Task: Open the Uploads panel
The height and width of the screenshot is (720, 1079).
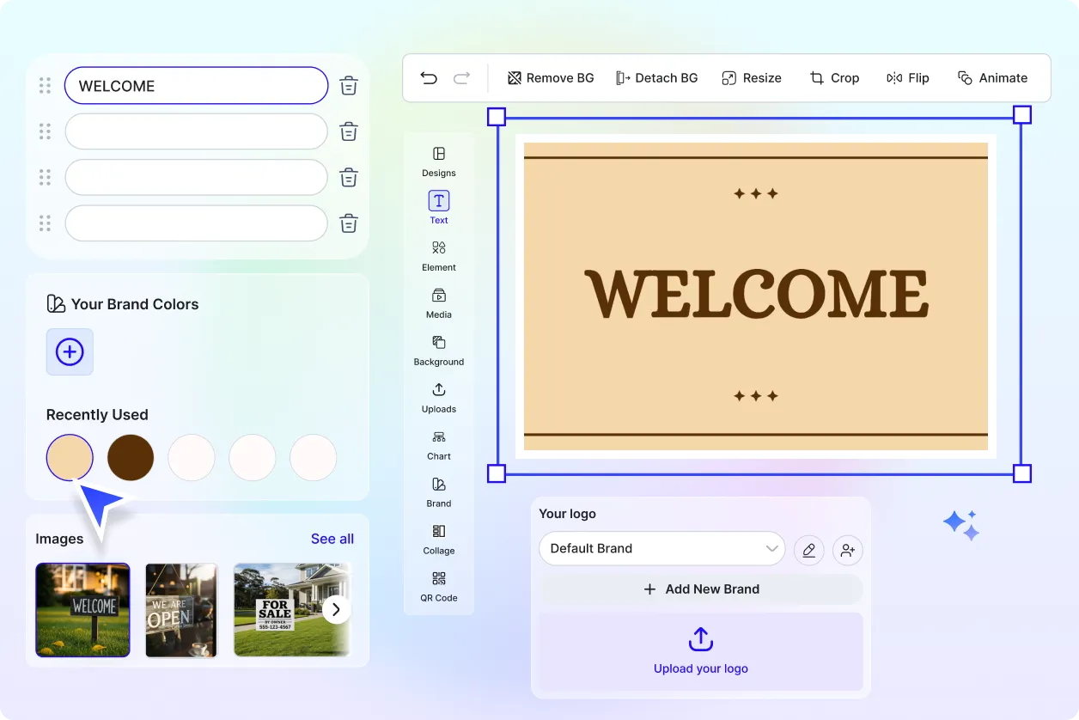Action: [x=438, y=398]
